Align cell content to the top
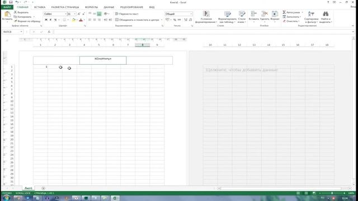Viewport: 358px width, 201px height. (x=89, y=14)
